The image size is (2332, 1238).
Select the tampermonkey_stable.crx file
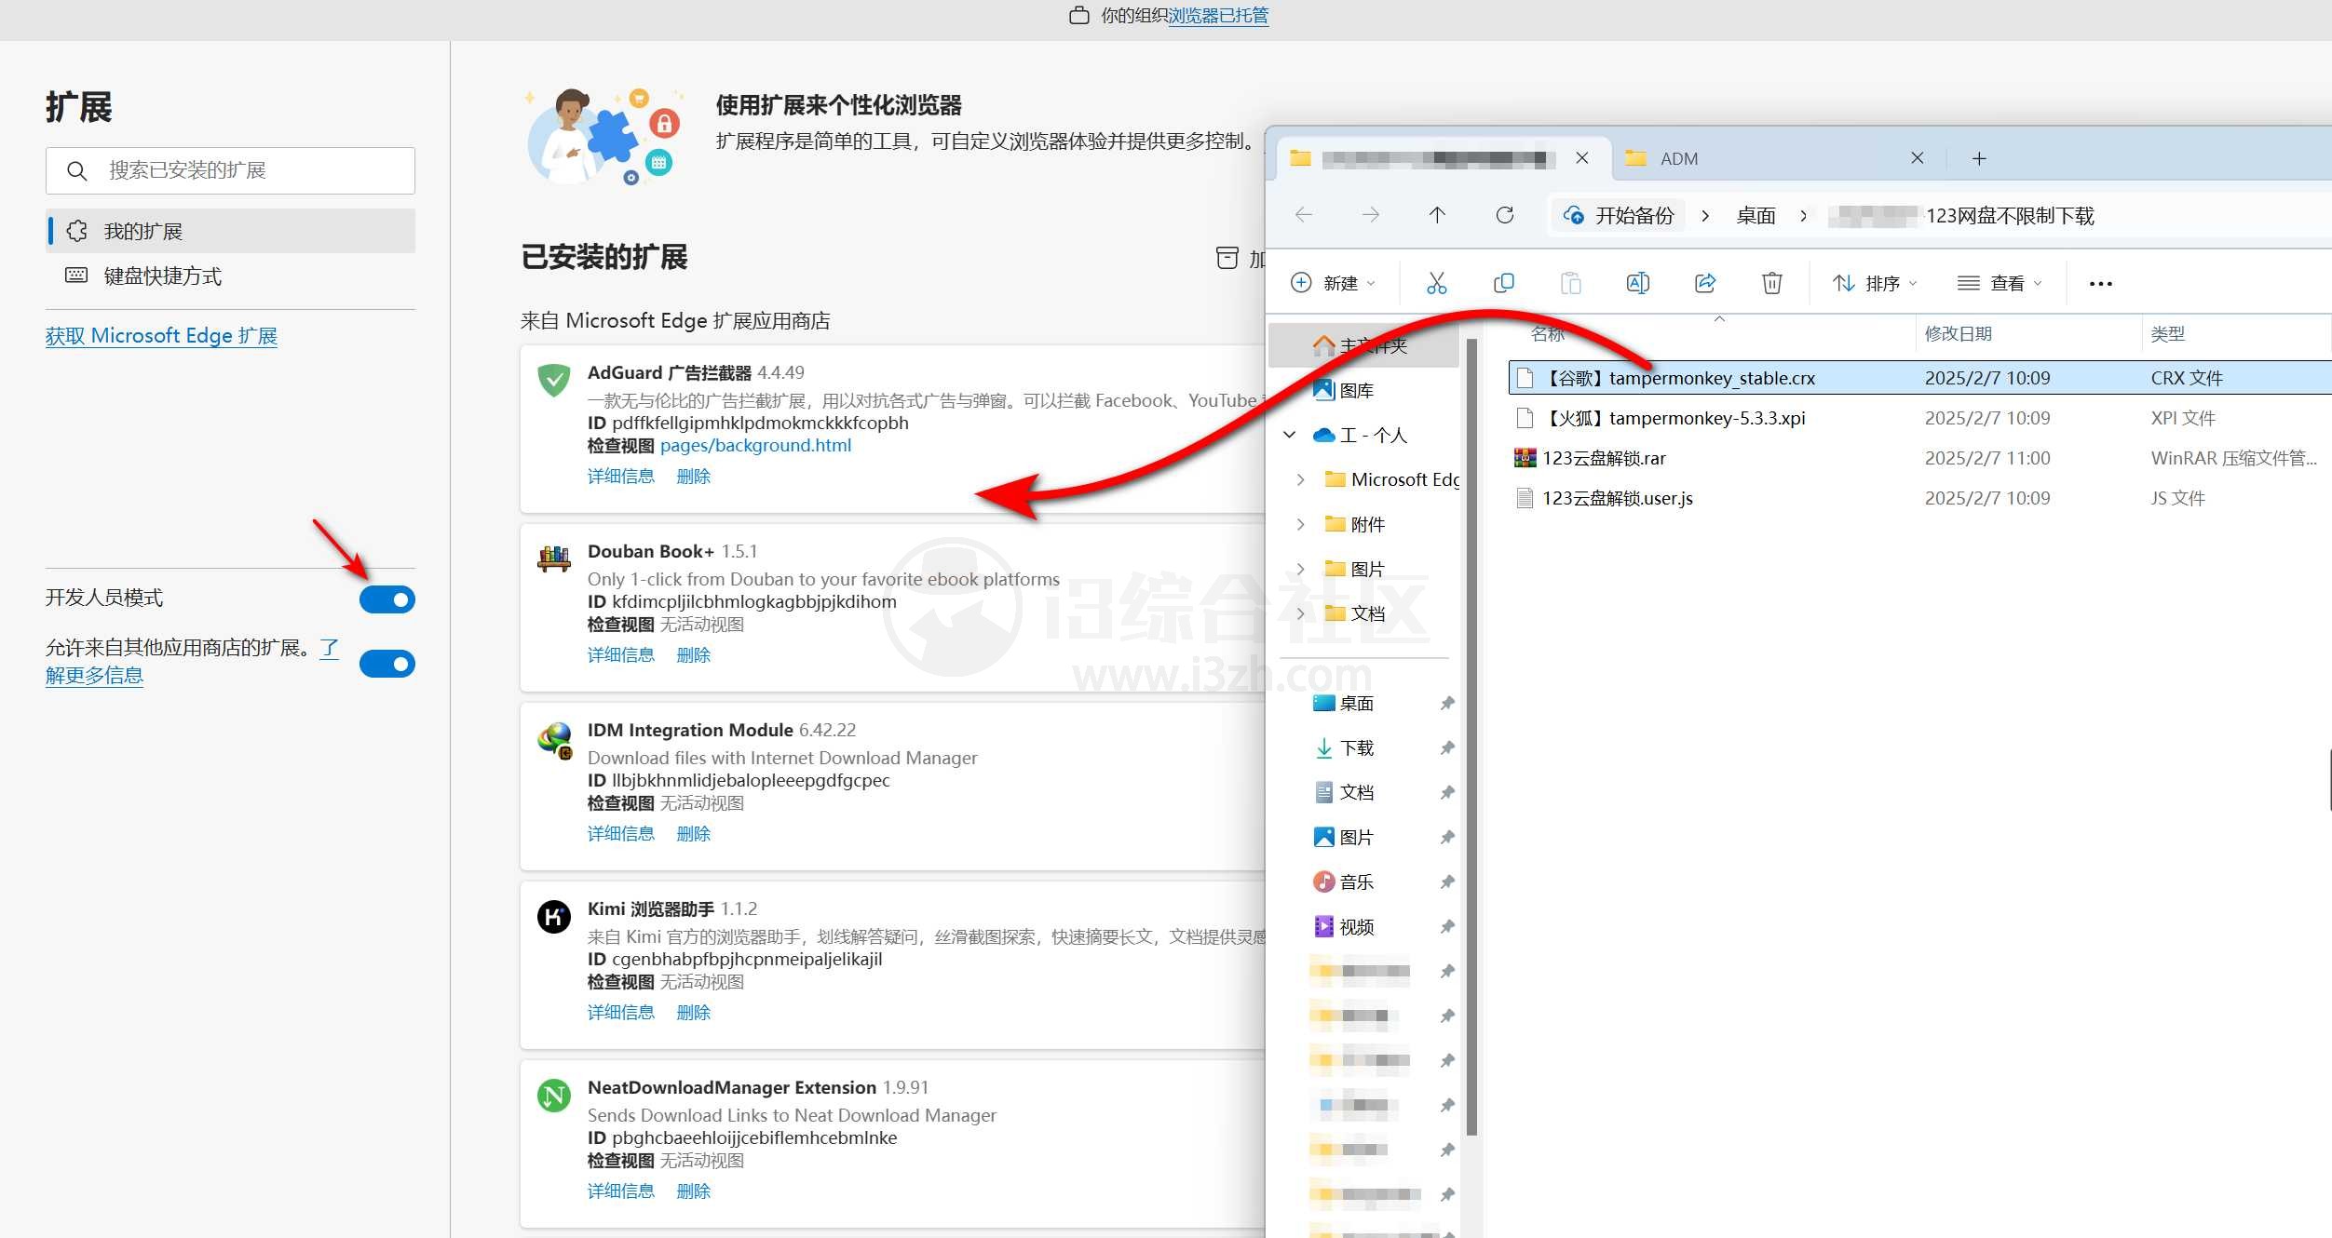tap(1918, 378)
